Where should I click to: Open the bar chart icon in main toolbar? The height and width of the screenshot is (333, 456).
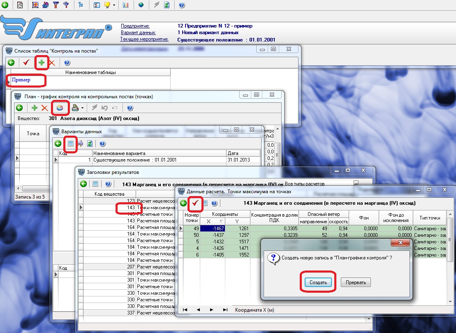[126, 5]
